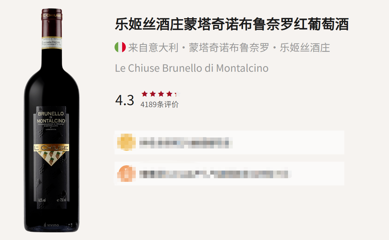Click the gold Le Chiuse bottle label
The height and width of the screenshot is (240, 389).
click(51, 148)
